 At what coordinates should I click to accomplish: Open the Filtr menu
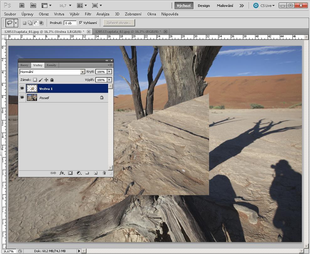click(88, 14)
